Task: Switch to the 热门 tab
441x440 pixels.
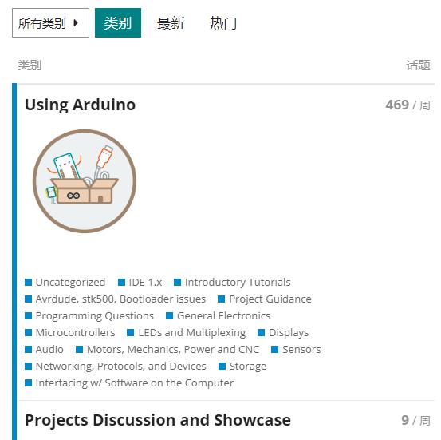Action: (x=223, y=23)
